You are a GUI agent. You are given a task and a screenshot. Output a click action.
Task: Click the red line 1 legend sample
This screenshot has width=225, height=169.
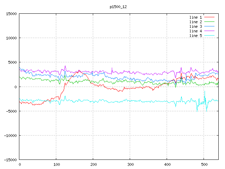[209, 17]
